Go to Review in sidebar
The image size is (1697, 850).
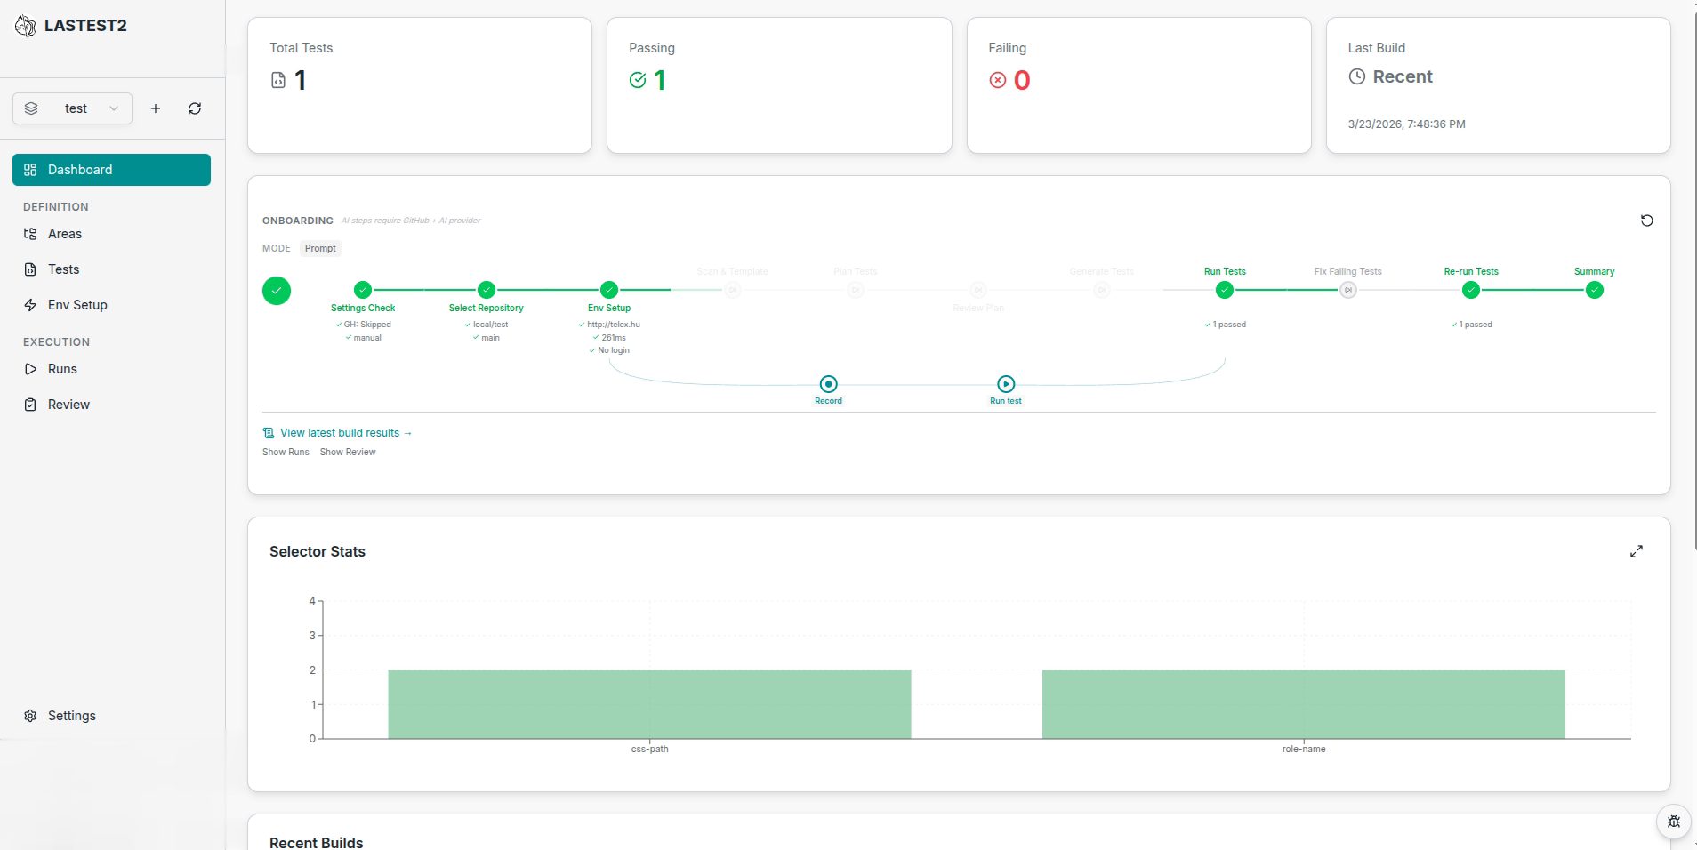(111, 405)
